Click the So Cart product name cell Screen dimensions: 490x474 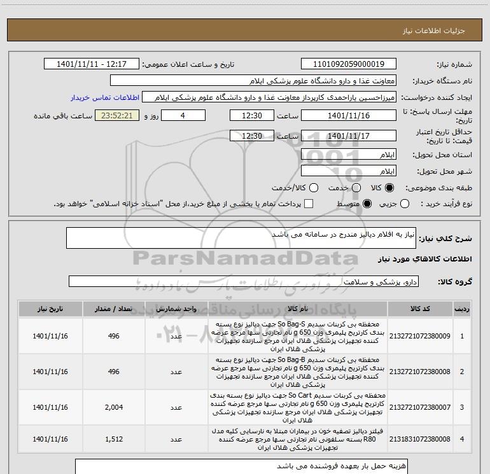point(298,407)
